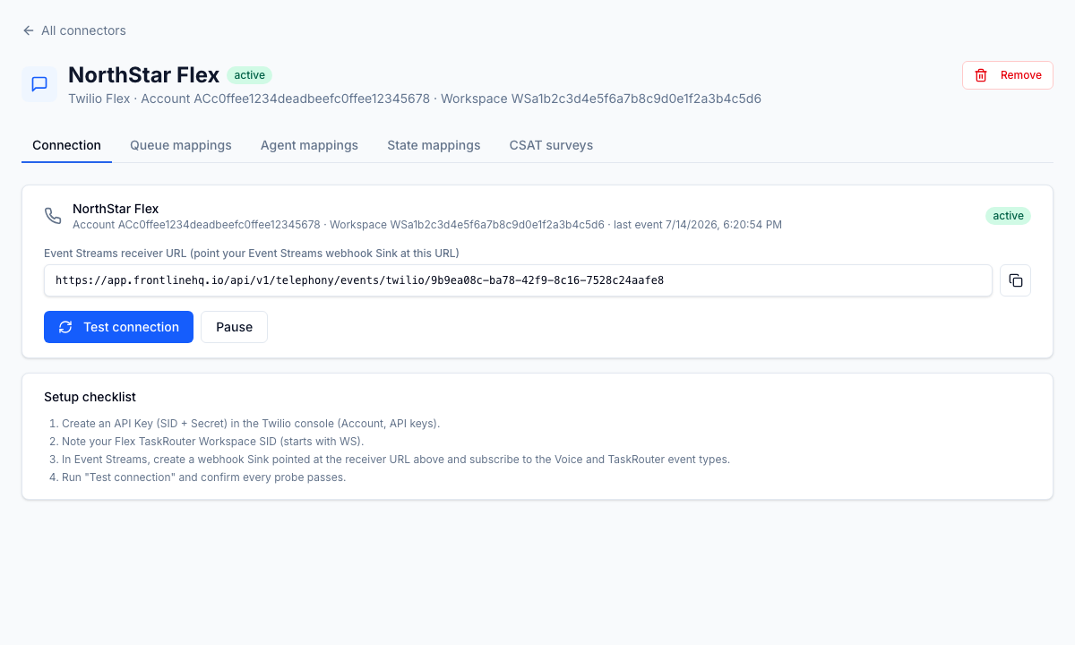Click the trash can icon in the Remove button
This screenshot has width=1075, height=645.
click(981, 75)
